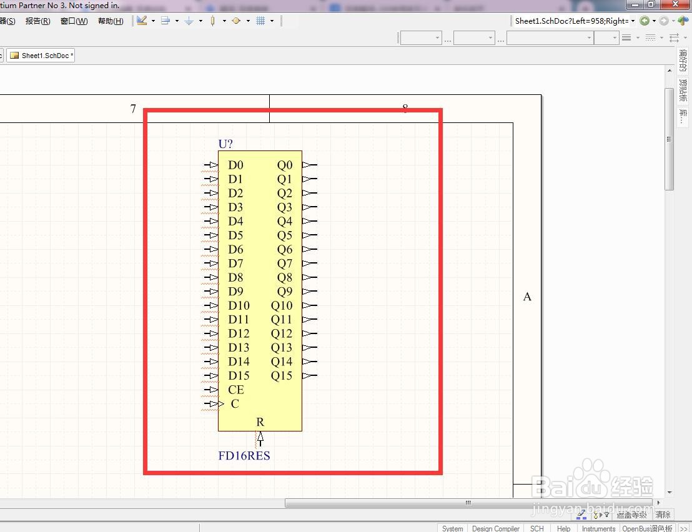Click the home page icon at toolbar end

tap(683, 21)
